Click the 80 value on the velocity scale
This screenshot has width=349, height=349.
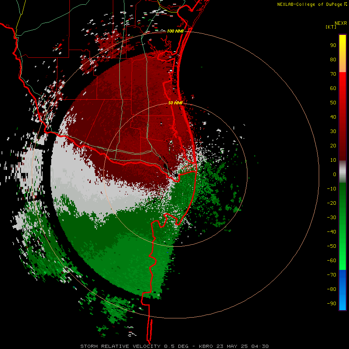click(x=333, y=60)
